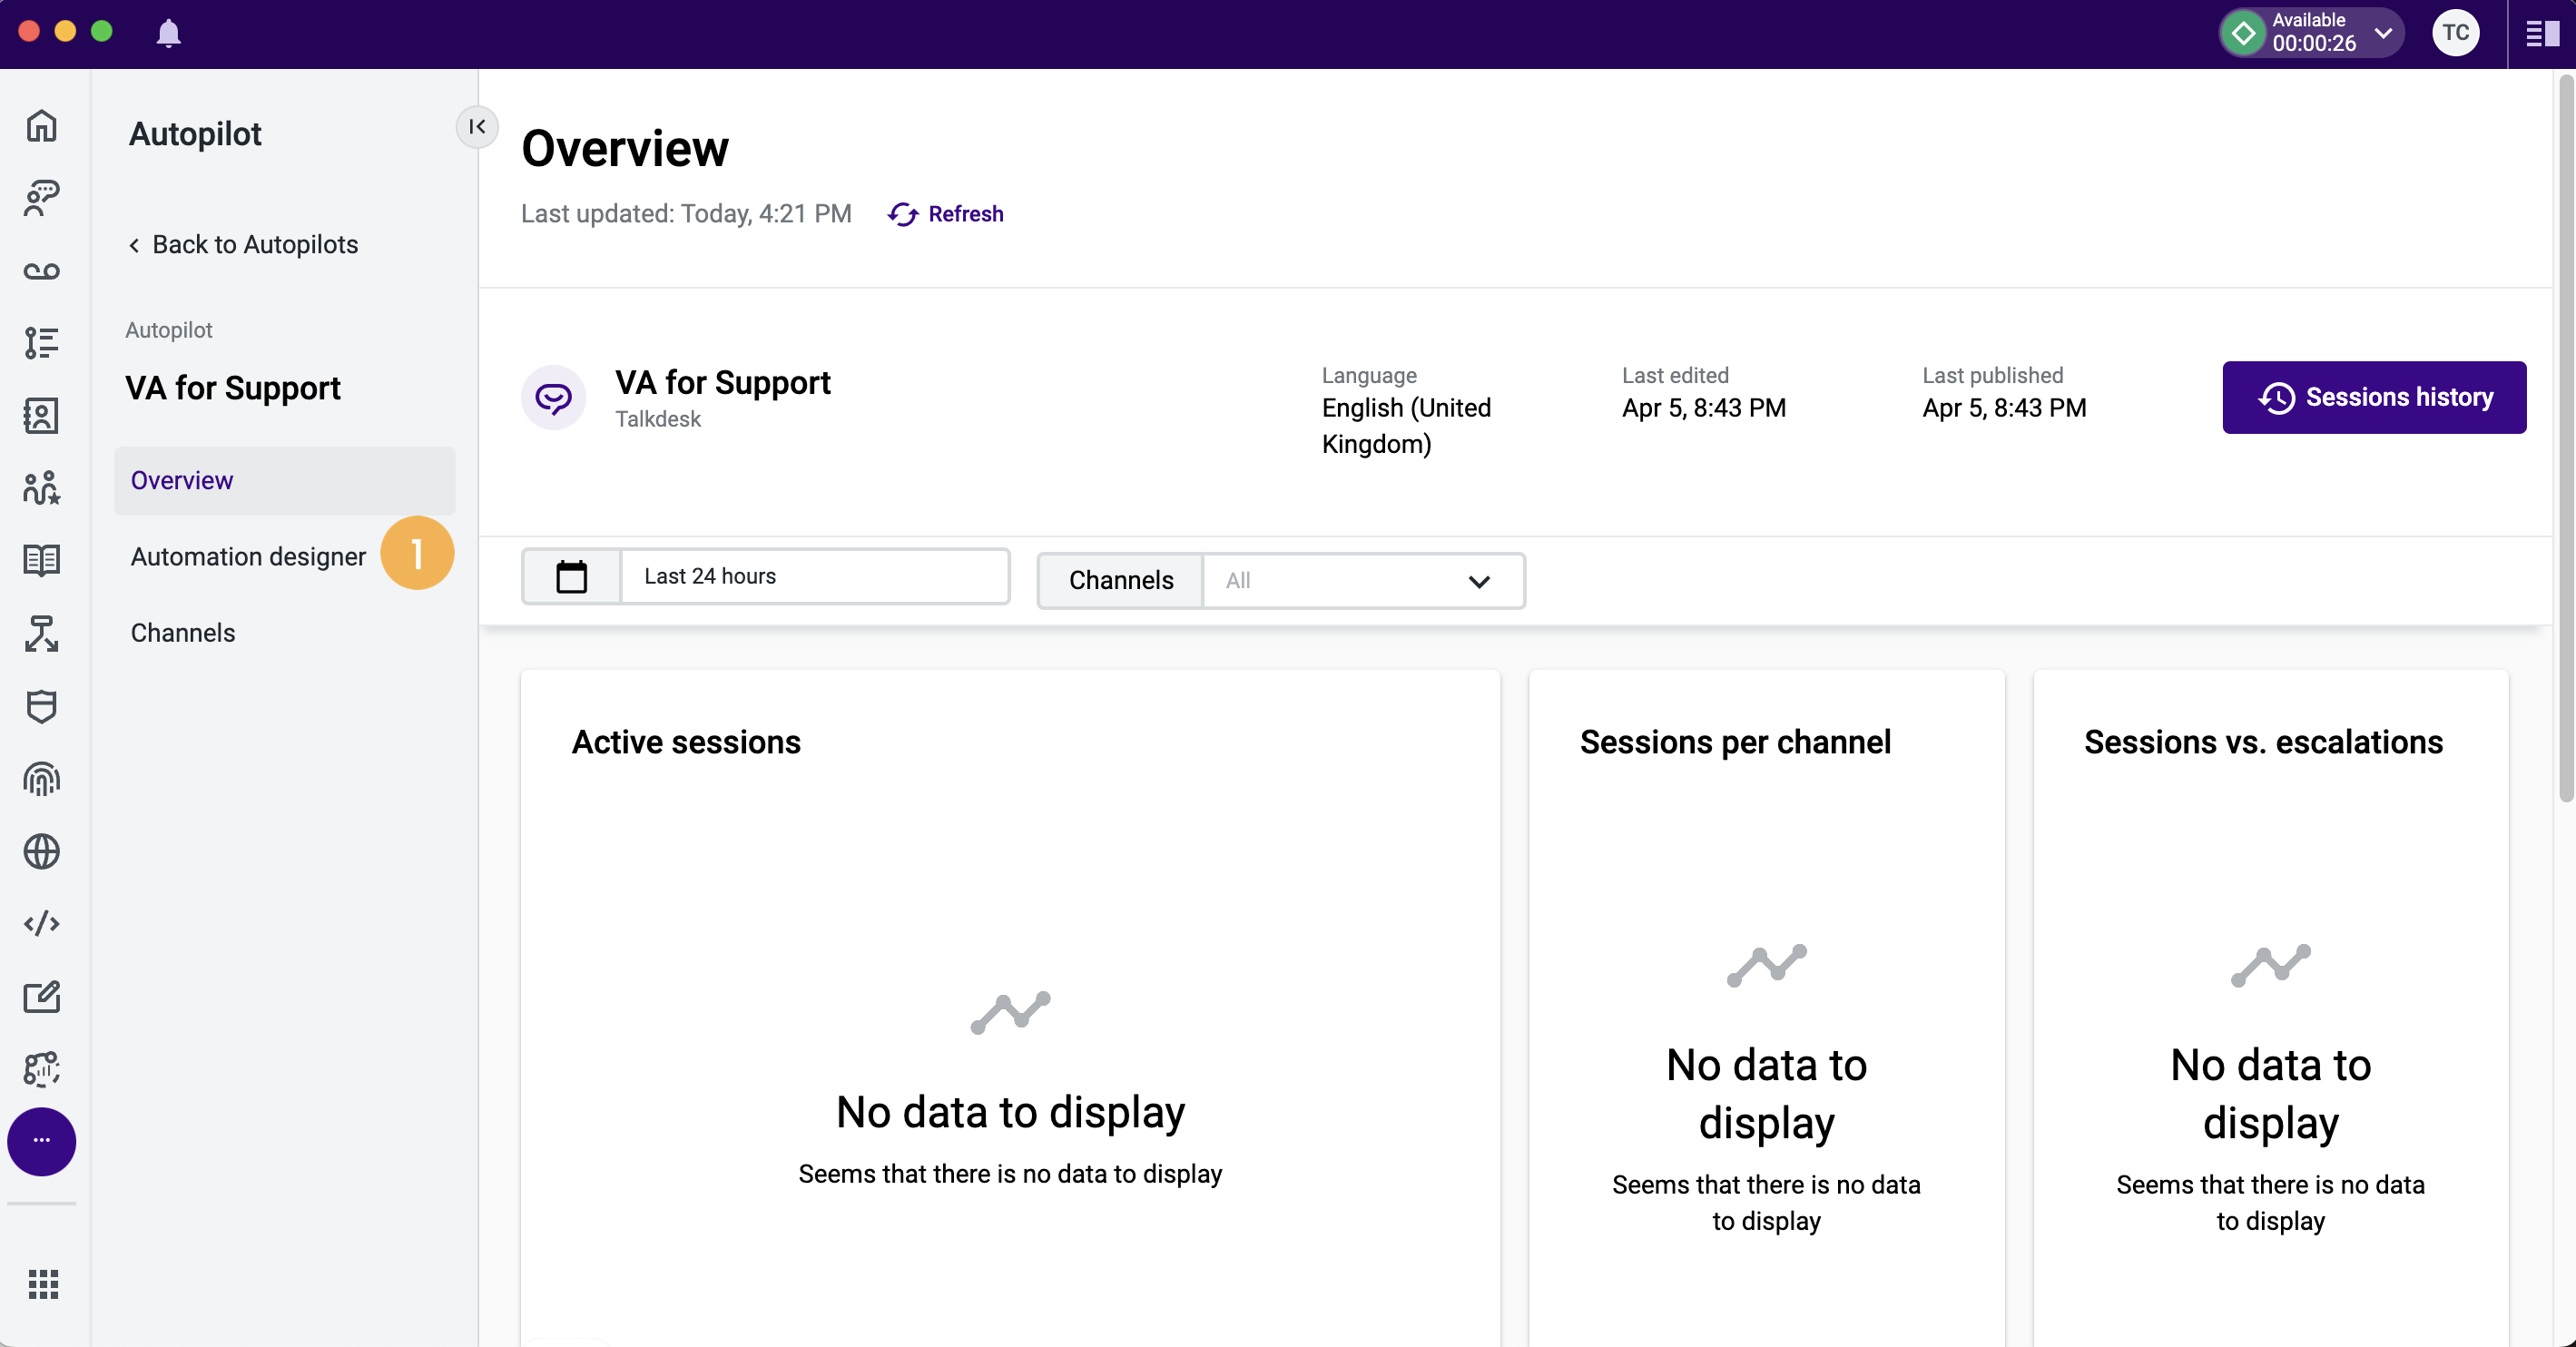Open the Channels section for VA for Support
Viewport: 2576px width, 1347px height.
pos(183,632)
